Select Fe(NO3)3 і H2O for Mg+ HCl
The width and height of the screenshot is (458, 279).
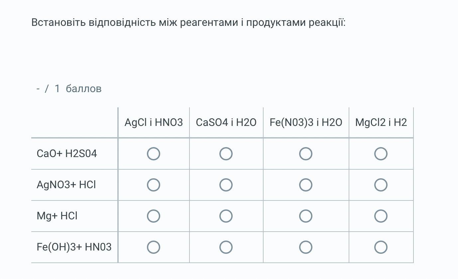click(x=306, y=216)
